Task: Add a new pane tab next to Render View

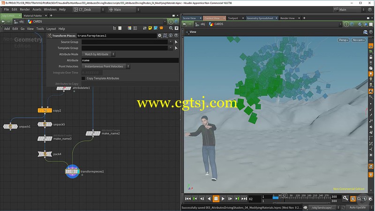Action: point(304,18)
